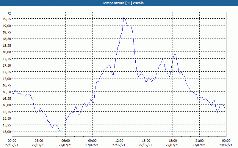
Task: Click the 21:00 x-axis label
Action: (x=199, y=141)
